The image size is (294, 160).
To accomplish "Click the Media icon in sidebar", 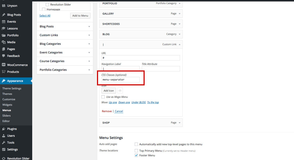I will 4,42.
